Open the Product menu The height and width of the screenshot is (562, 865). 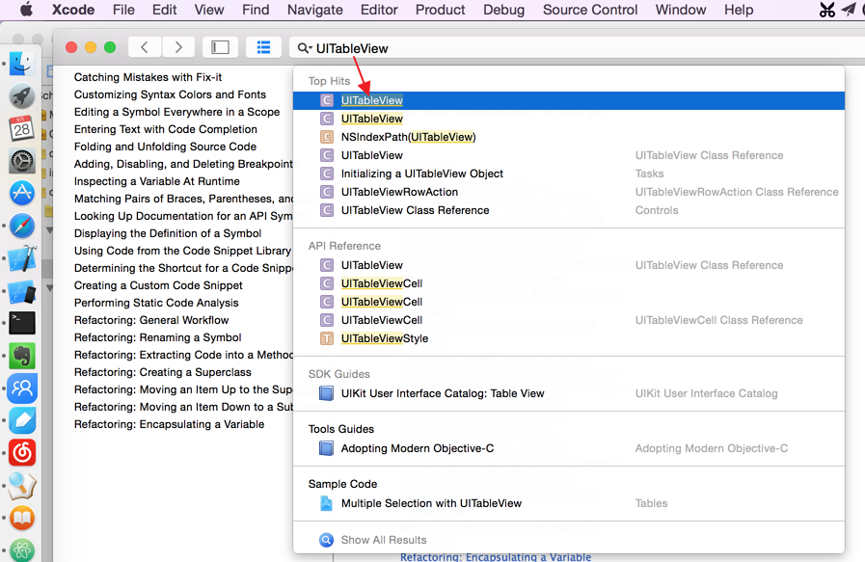441,10
